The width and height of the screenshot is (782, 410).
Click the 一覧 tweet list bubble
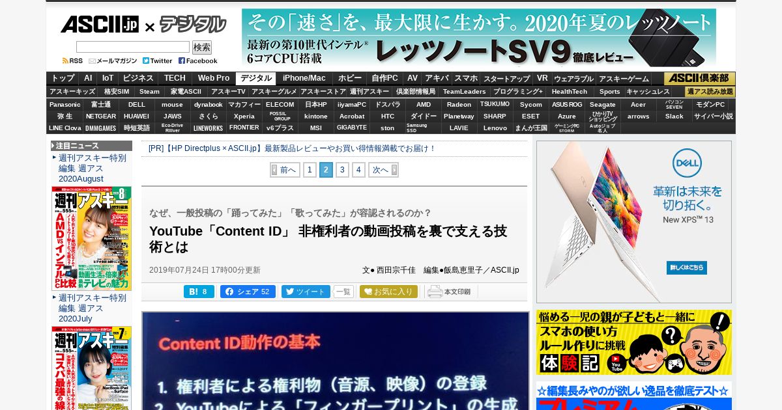(x=343, y=292)
